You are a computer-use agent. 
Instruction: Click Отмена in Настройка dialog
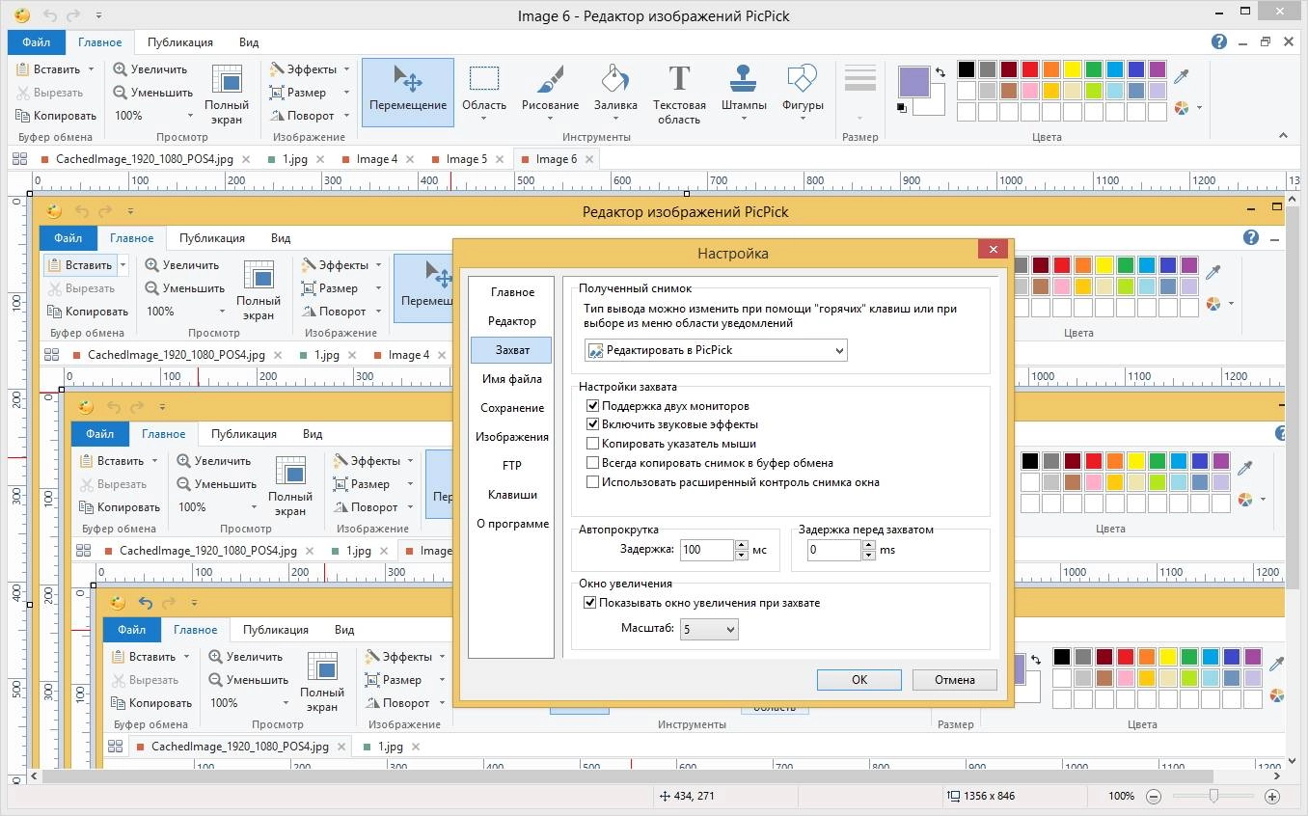pyautogui.click(x=955, y=679)
